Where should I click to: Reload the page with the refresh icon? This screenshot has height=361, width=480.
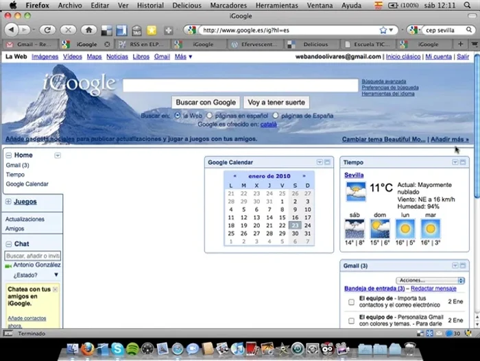[47, 30]
